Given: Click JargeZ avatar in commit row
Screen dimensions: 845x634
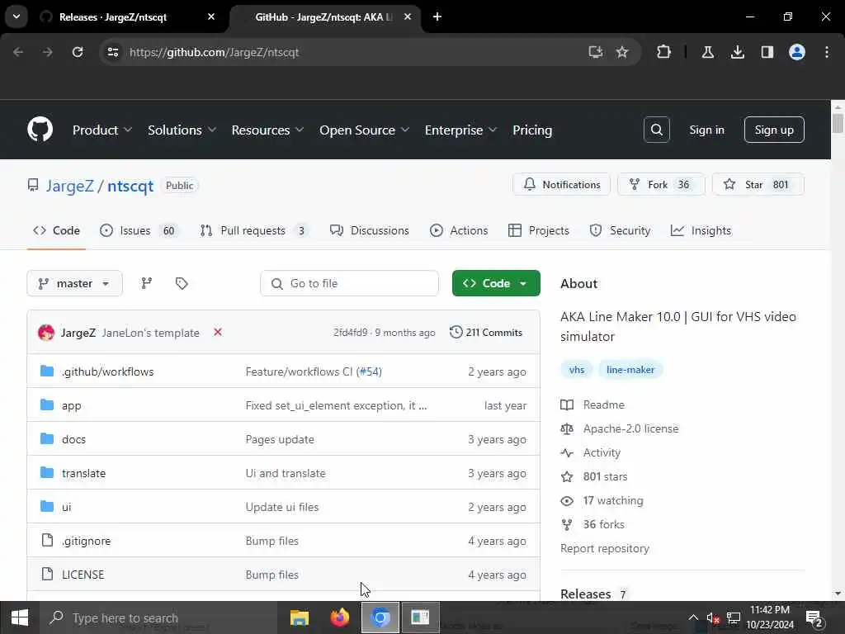Looking at the screenshot, I should tap(46, 333).
